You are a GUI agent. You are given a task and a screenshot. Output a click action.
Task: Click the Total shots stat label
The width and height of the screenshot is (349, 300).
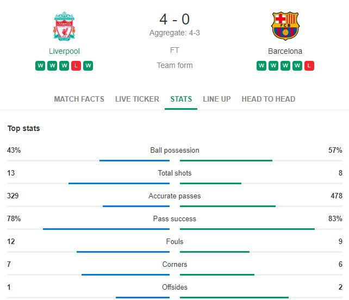coord(174,173)
